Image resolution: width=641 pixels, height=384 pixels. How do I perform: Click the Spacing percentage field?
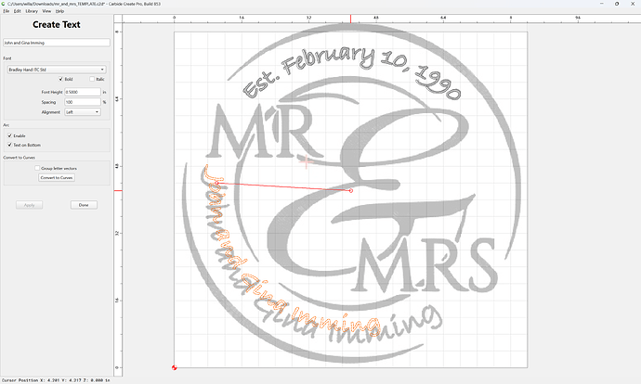coord(83,102)
